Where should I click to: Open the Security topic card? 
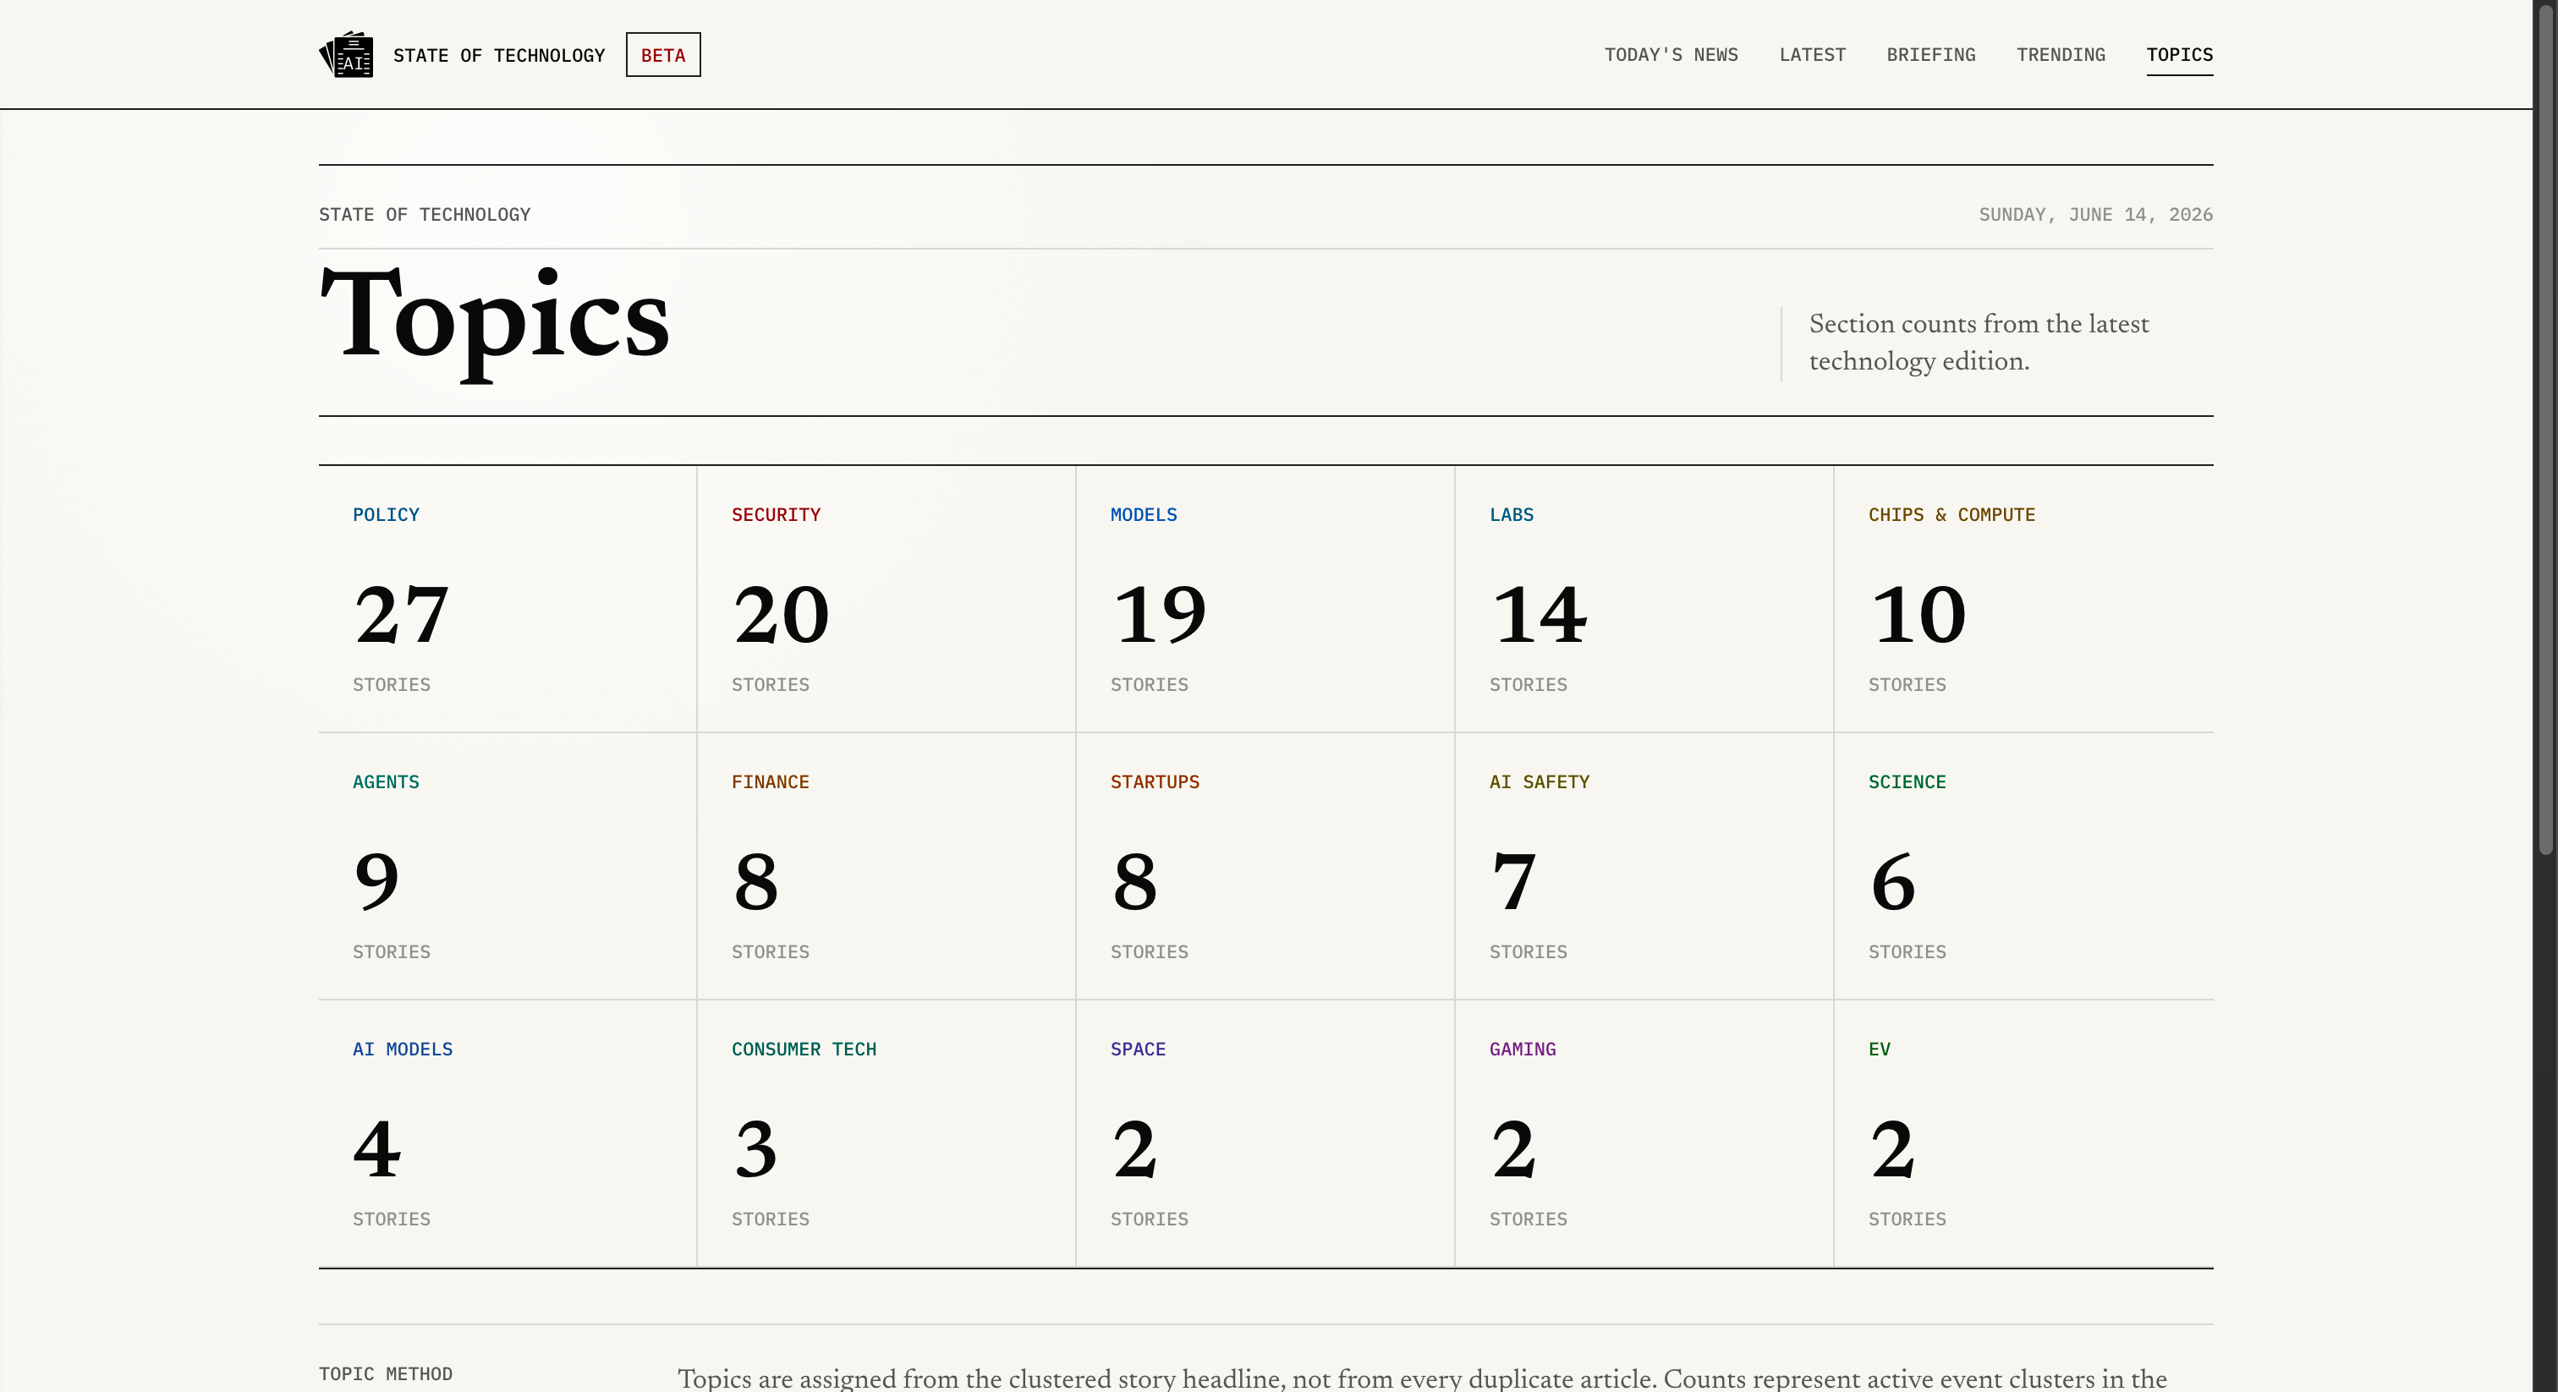click(886, 599)
